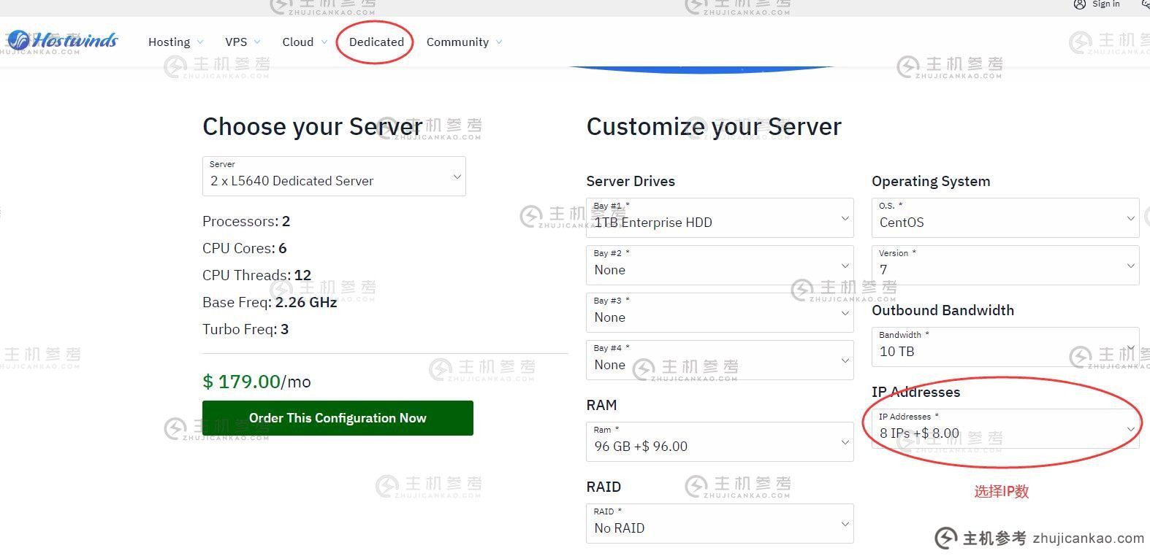The width and height of the screenshot is (1150, 556).
Task: Open Bay #1 drive dropdown
Action: click(x=720, y=217)
